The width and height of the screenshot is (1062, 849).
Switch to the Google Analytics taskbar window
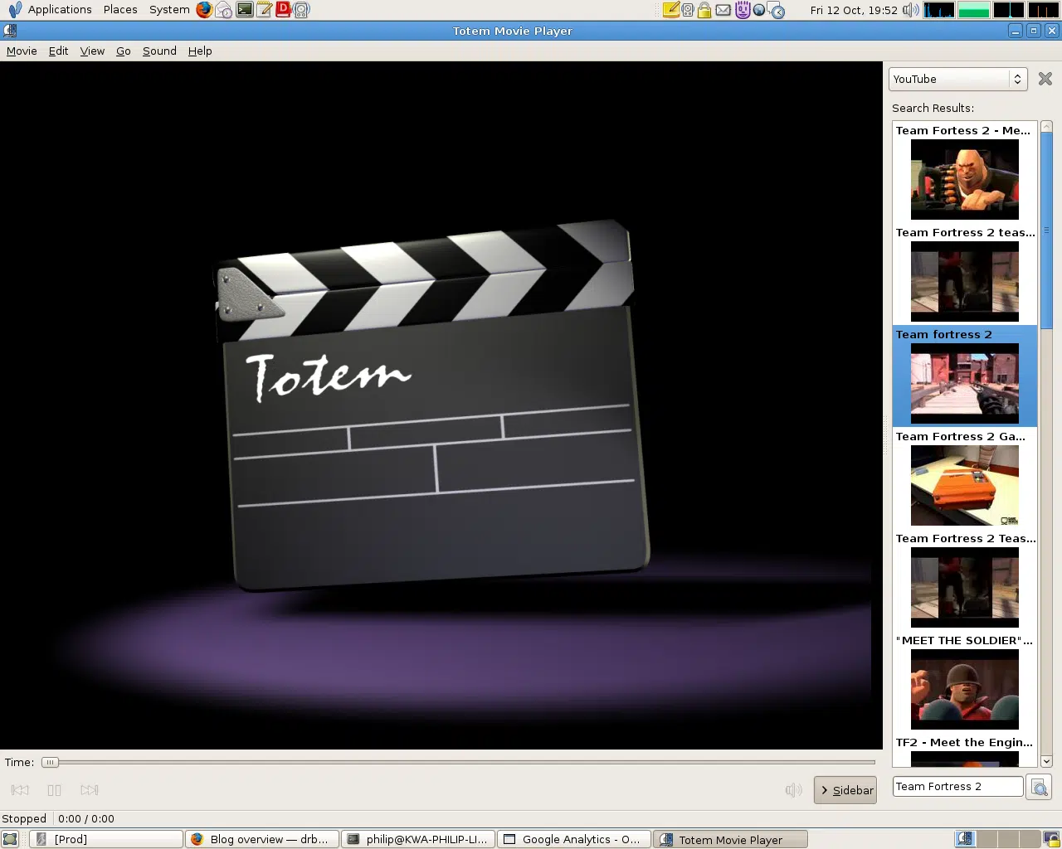point(573,839)
